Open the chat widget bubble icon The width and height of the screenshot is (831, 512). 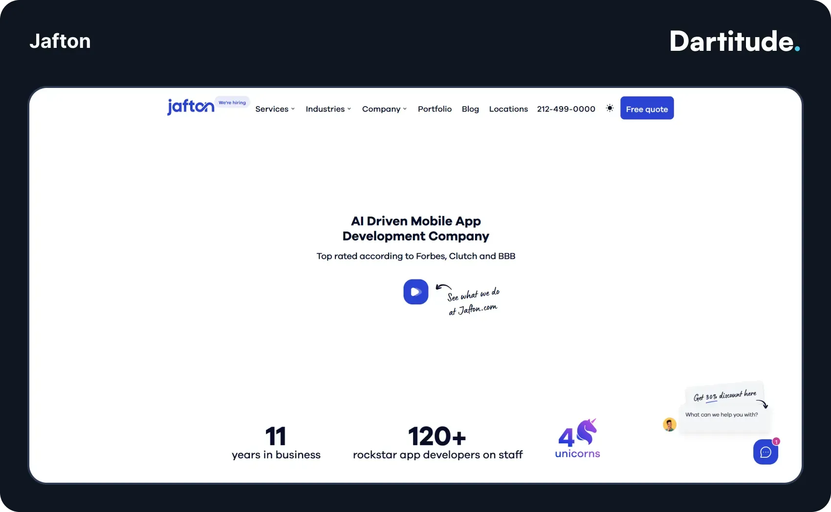click(765, 452)
